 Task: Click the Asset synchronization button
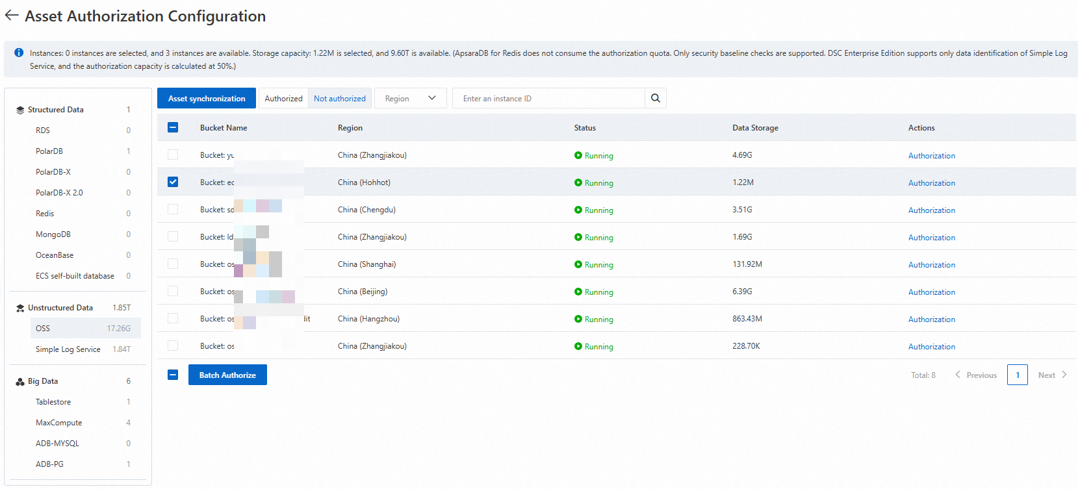pos(207,98)
